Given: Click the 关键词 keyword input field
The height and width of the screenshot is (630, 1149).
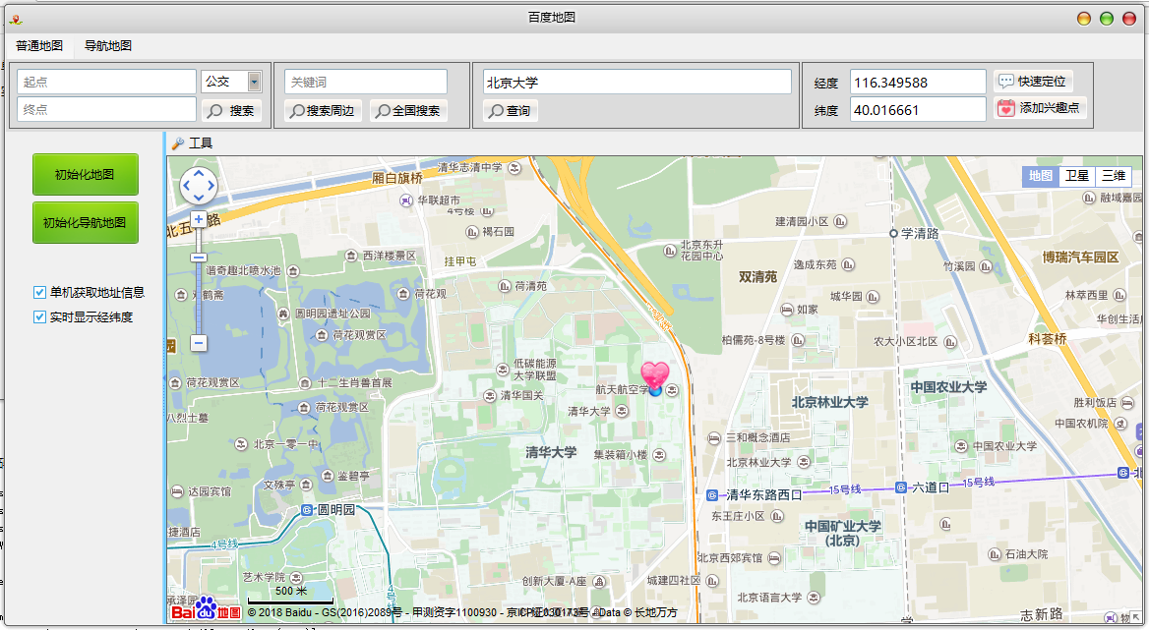Looking at the screenshot, I should tap(366, 82).
